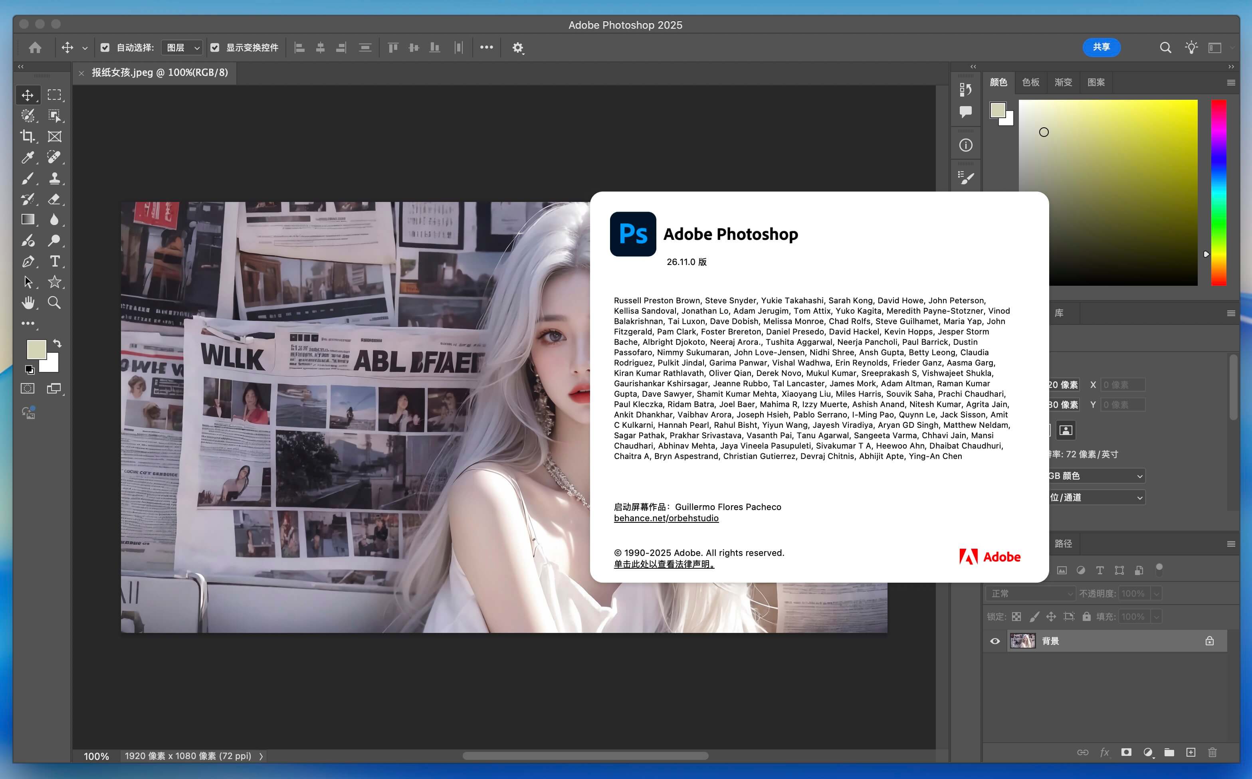Viewport: 1252px width, 779px height.
Task: Switch to the 渐变 tab
Action: (1063, 83)
